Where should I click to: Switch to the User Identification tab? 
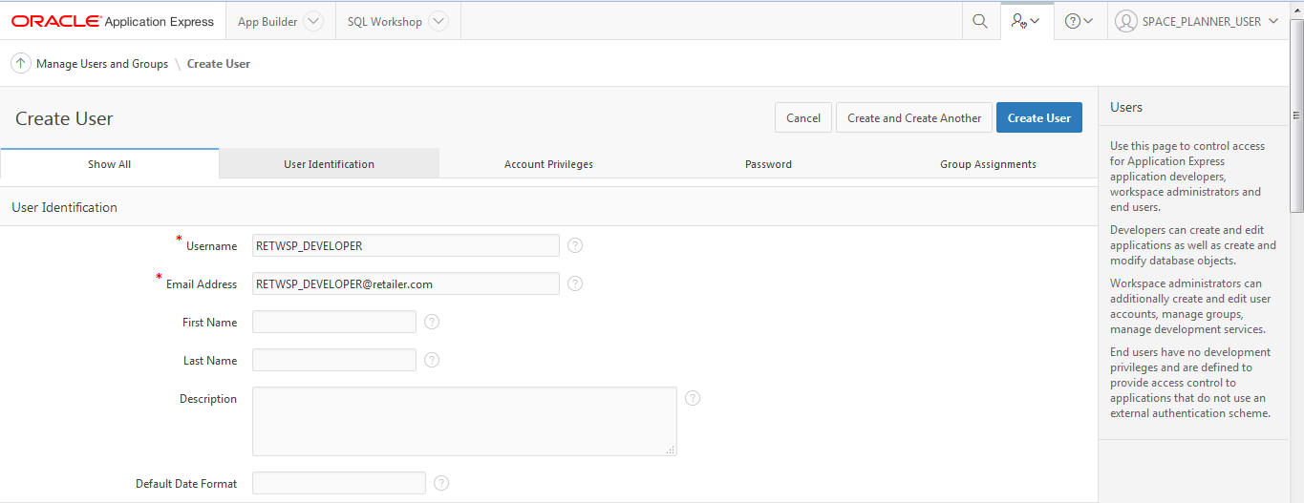point(329,163)
